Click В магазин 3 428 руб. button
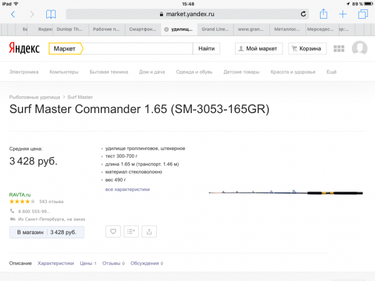This screenshot has width=375, height=281. pyautogui.click(x=47, y=232)
